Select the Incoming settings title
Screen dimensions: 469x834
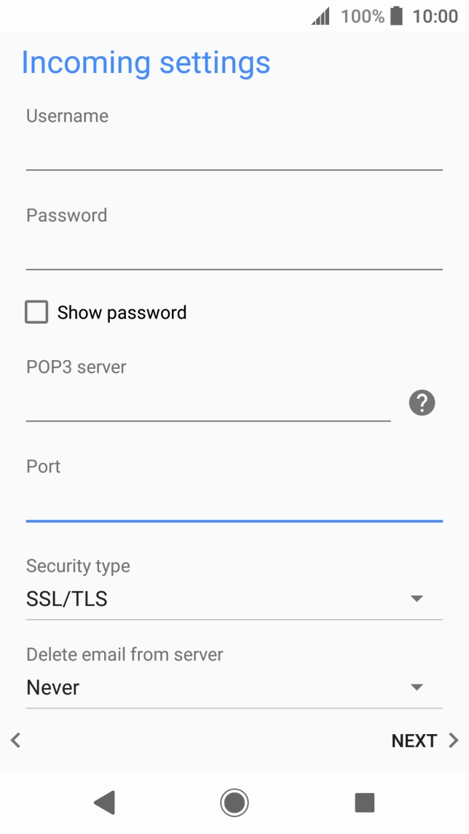click(x=146, y=63)
